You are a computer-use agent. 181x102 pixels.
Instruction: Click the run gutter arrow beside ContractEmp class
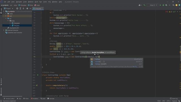38,75
